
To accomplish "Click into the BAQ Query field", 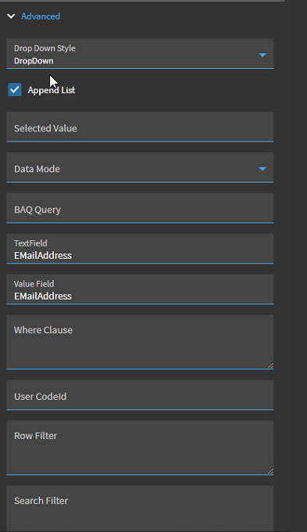I will (x=140, y=208).
